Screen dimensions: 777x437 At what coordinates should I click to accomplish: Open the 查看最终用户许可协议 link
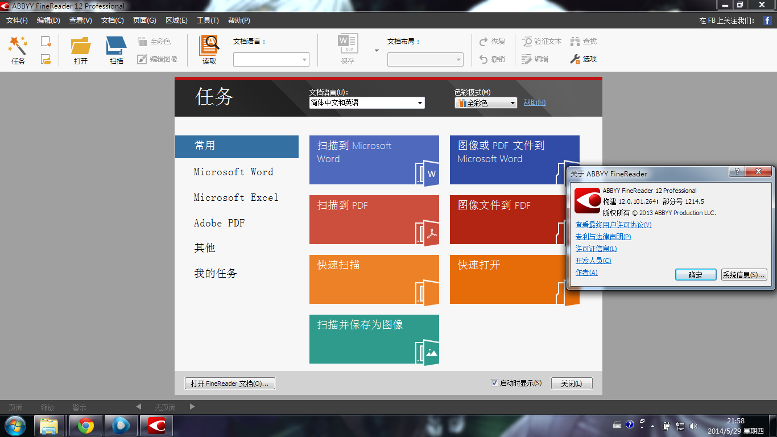[613, 225]
